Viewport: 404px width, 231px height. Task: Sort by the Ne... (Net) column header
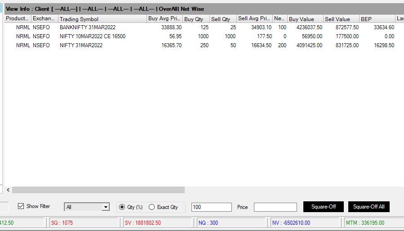(280, 19)
